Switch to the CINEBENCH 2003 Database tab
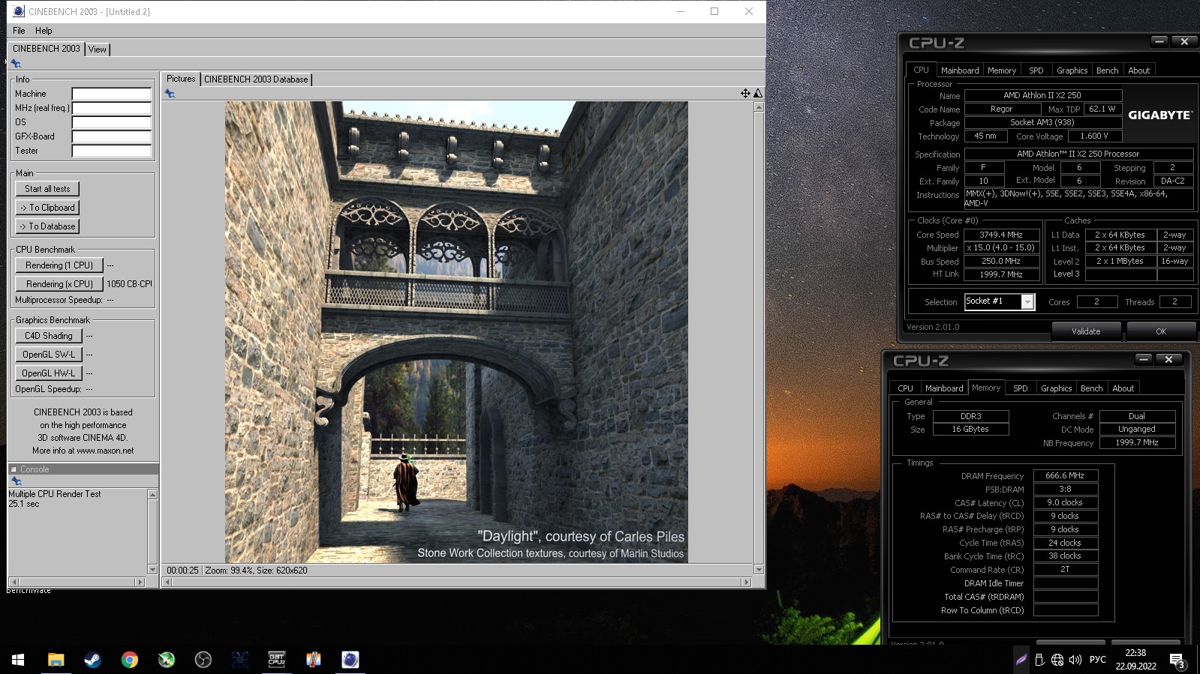The width and height of the screenshot is (1200, 674). pos(256,79)
